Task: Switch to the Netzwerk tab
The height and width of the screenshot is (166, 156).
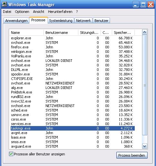Action: [83, 21]
